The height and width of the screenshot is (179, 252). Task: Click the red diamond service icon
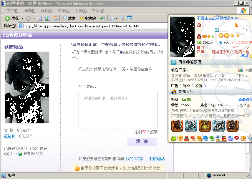pos(193,138)
